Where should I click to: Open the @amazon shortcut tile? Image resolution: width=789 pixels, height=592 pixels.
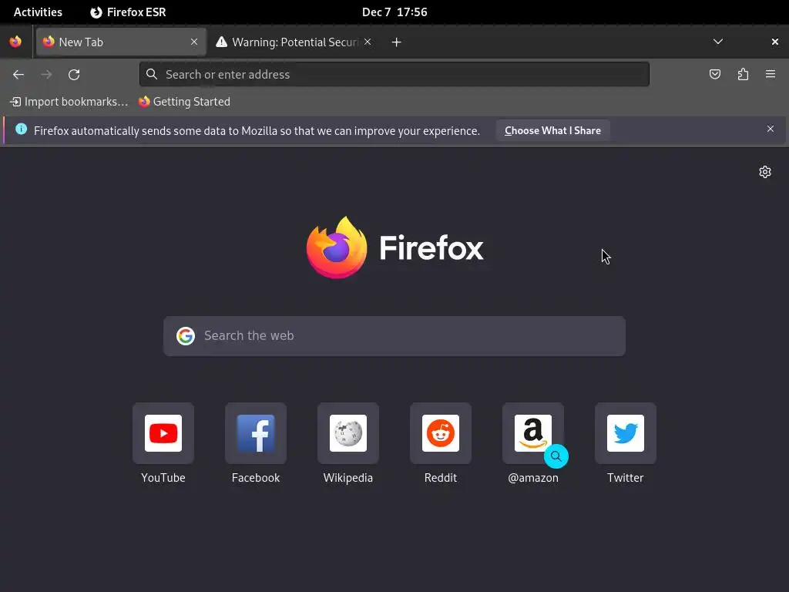[533, 433]
